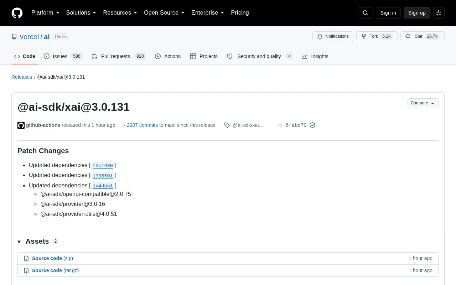The image size is (456, 285).
Task: Click the github-actions avatar icon
Action: [x=21, y=125]
